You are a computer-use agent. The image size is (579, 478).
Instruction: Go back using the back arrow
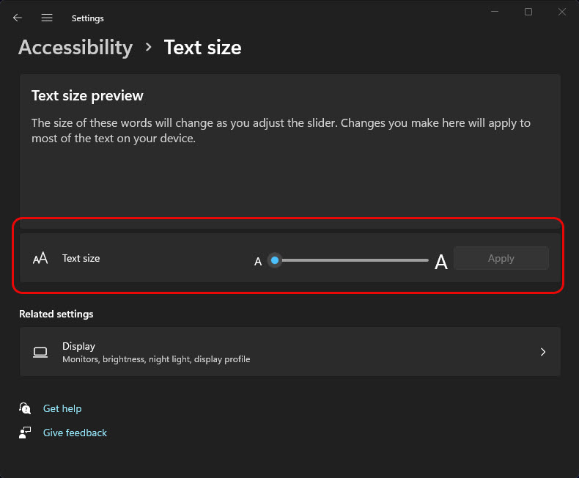point(18,18)
